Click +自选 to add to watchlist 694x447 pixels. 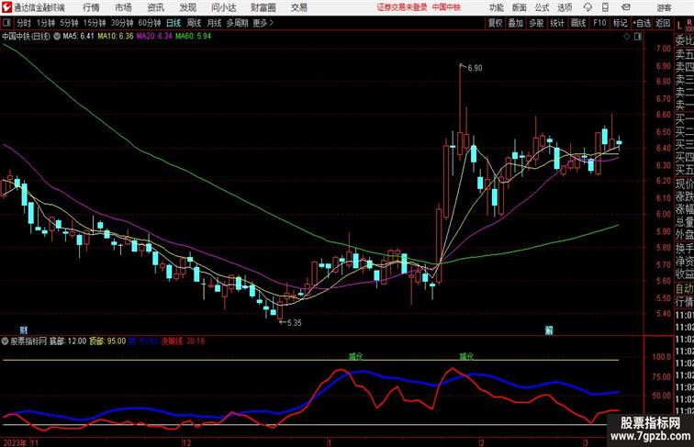click(642, 23)
